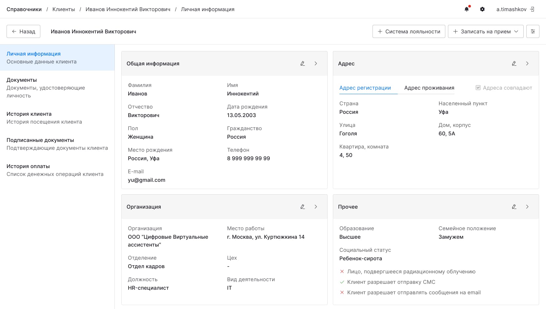Edit the Прочее section
This screenshot has width=546, height=309.
point(514,207)
